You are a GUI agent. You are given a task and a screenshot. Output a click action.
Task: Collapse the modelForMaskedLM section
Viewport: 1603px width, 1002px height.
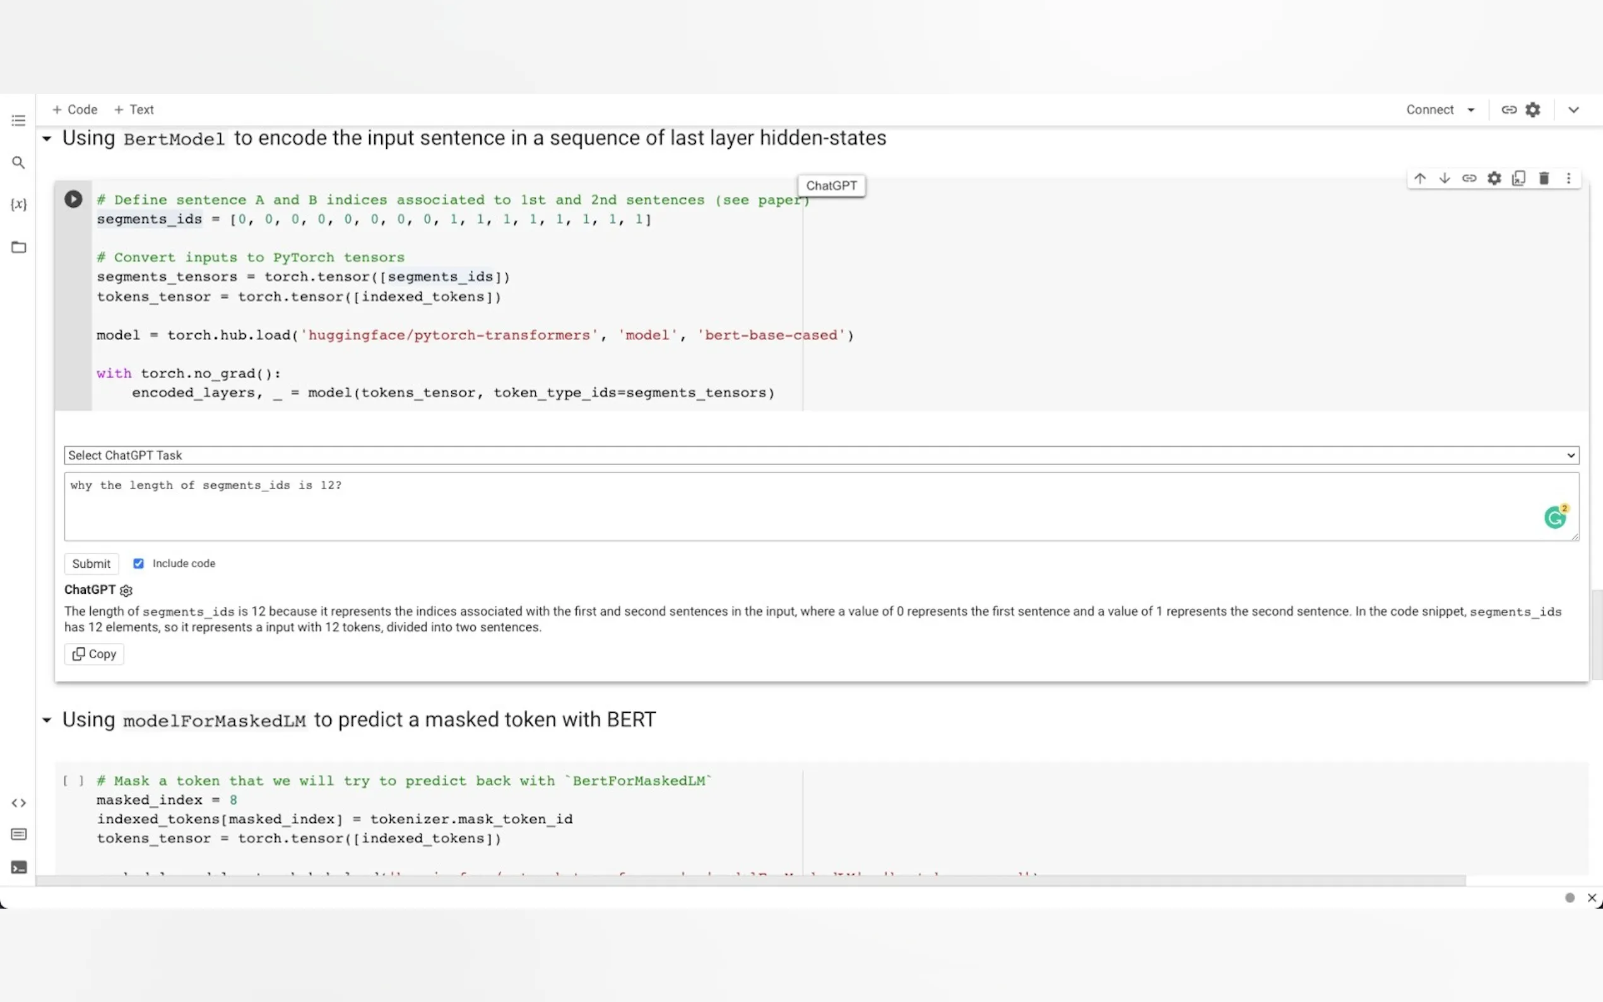click(x=47, y=720)
